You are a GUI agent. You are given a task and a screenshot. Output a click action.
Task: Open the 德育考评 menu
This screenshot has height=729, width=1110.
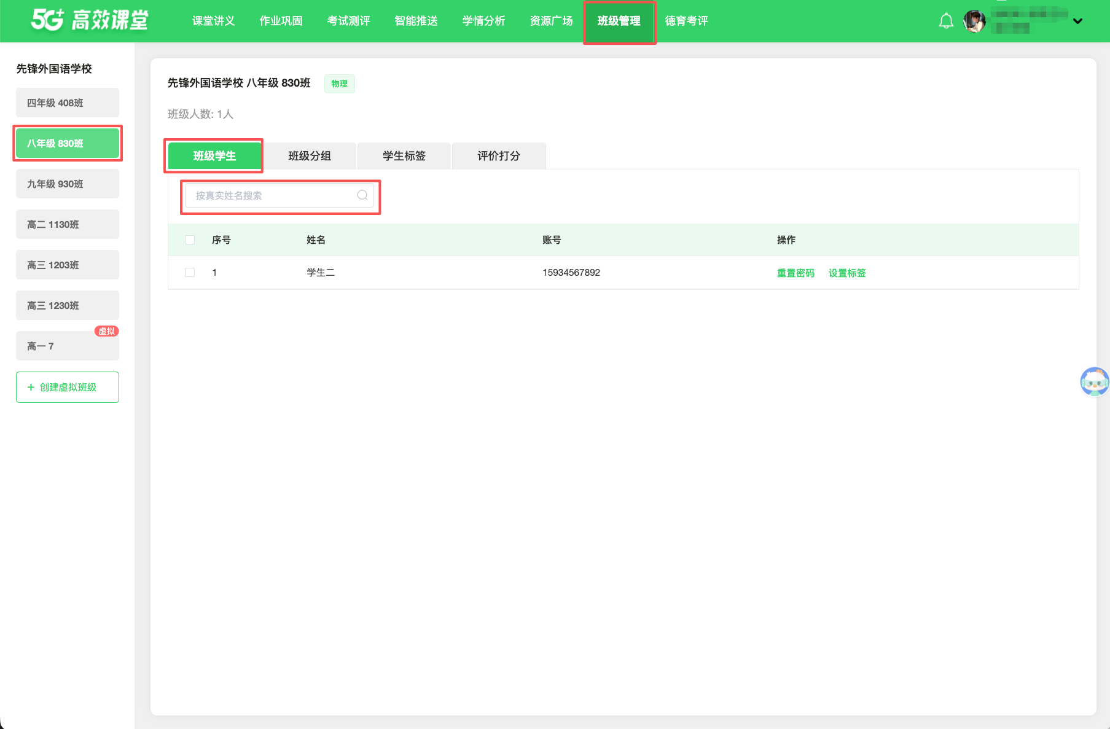[687, 21]
